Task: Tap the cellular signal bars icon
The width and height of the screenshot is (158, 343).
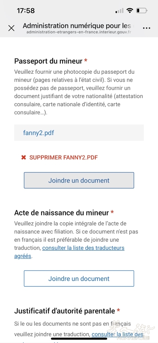Action: coord(119,11)
